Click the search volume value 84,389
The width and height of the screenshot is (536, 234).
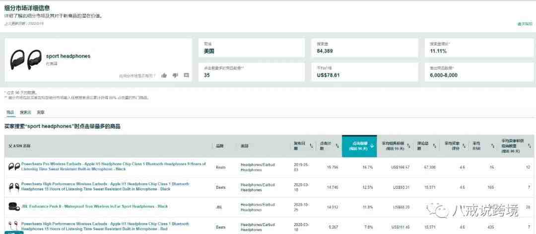[325, 51]
